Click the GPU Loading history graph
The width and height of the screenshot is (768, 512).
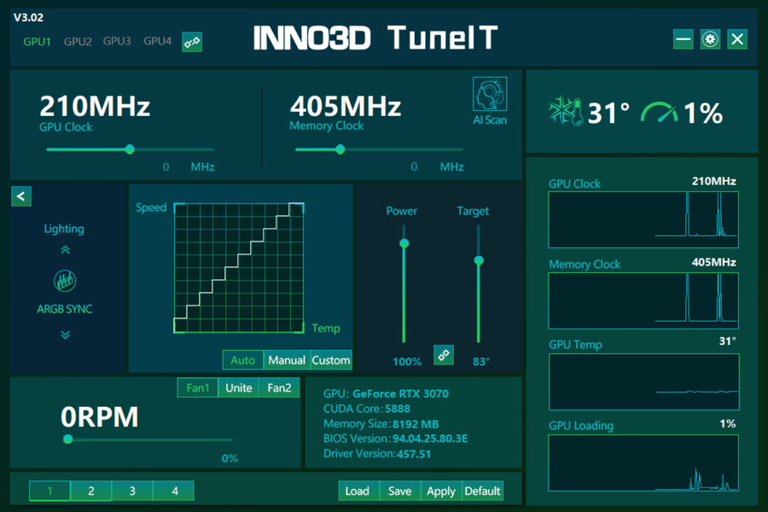click(x=643, y=463)
